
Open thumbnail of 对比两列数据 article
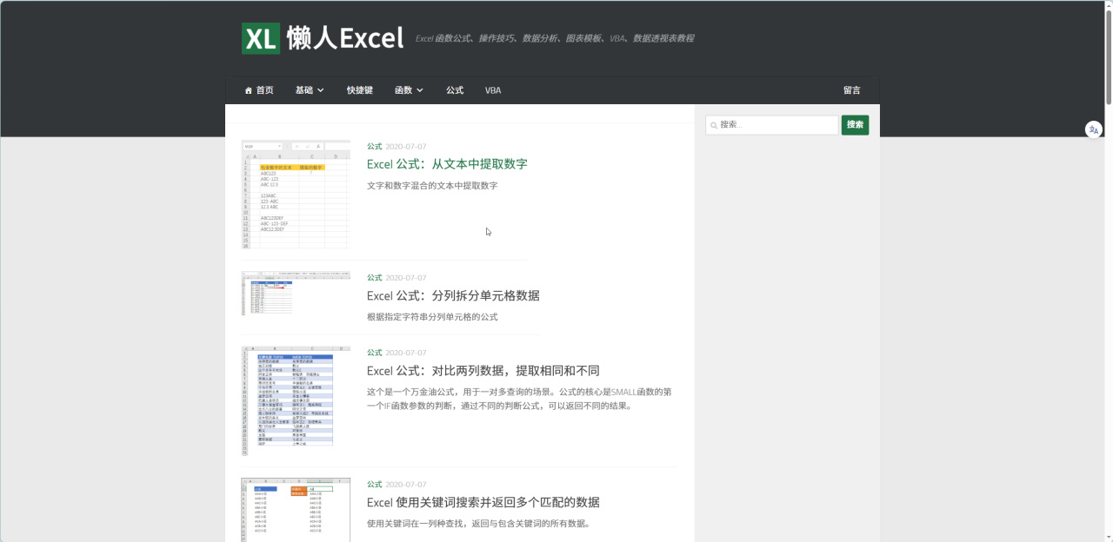(296, 401)
